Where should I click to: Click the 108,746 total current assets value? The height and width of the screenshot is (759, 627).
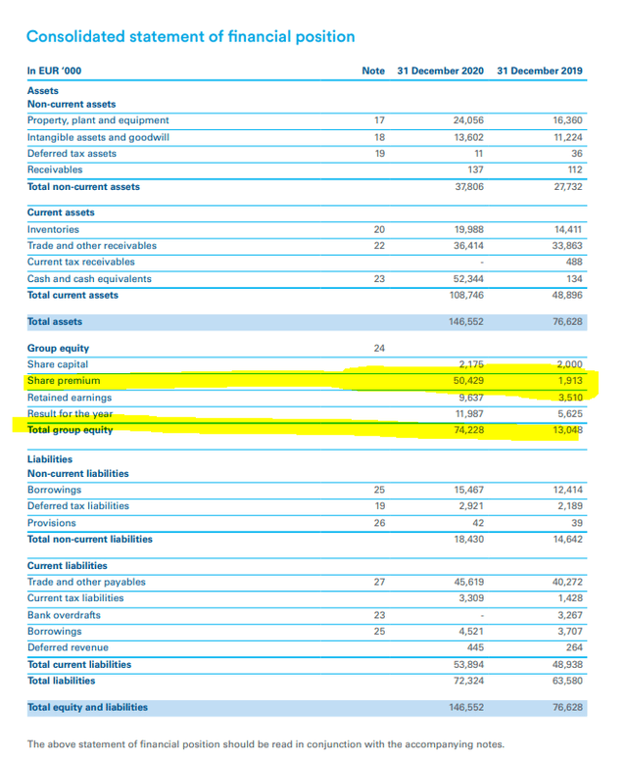pos(465,295)
